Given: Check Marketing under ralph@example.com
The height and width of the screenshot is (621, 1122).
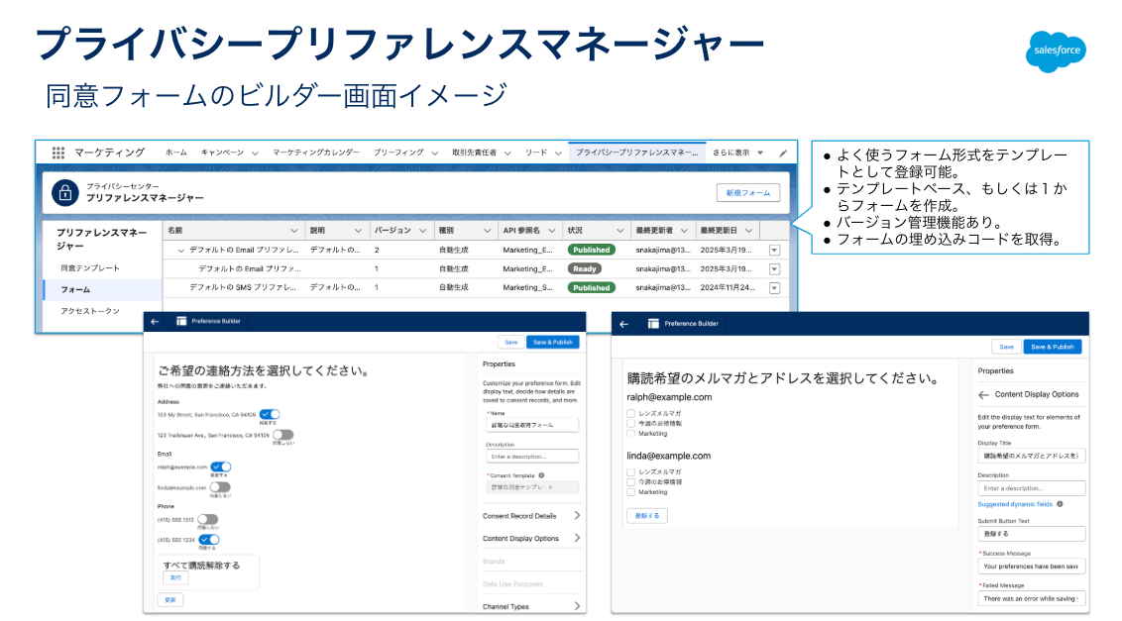Looking at the screenshot, I should click(630, 434).
